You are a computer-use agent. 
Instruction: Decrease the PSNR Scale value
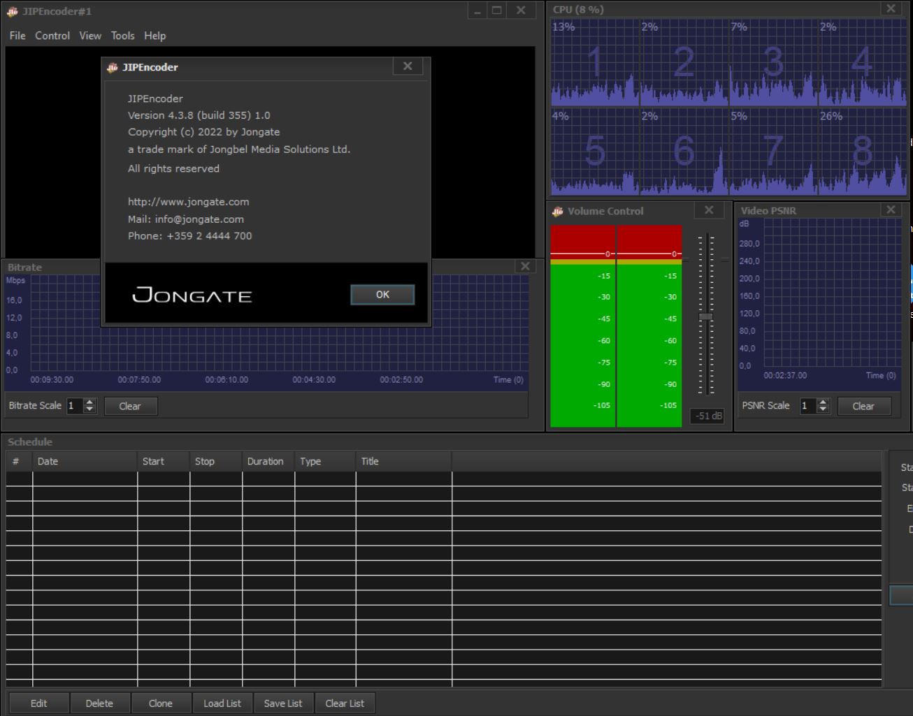tap(823, 409)
